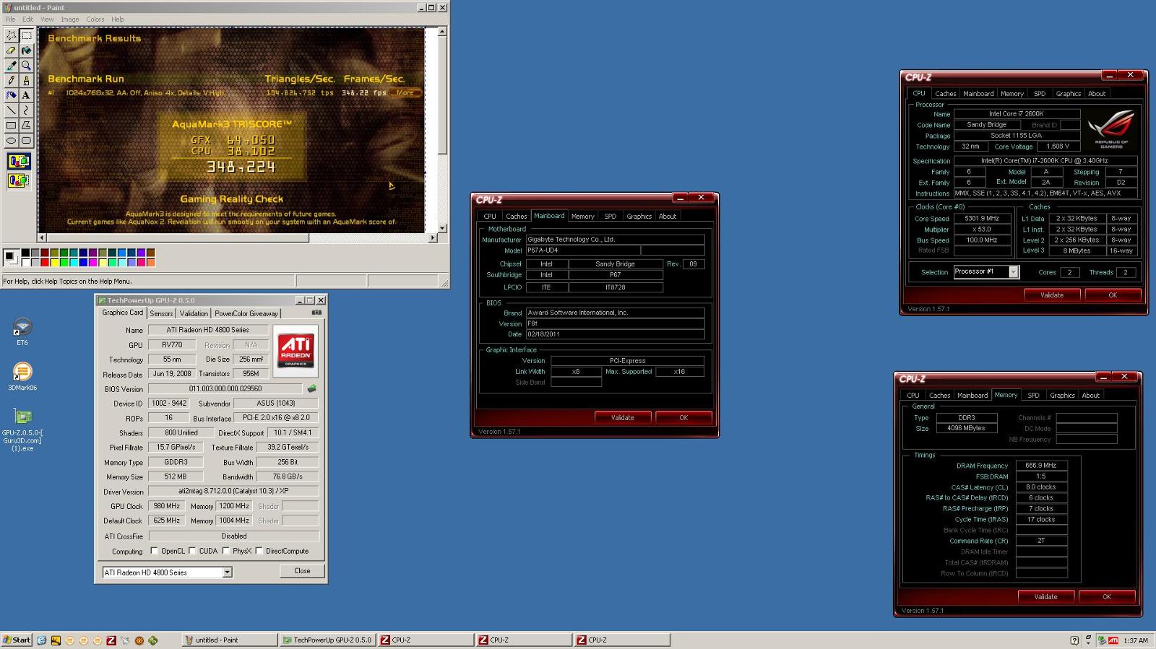Choose the Fill With Color bucket tool
Viewport: 1156px width, 649px height.
26,51
